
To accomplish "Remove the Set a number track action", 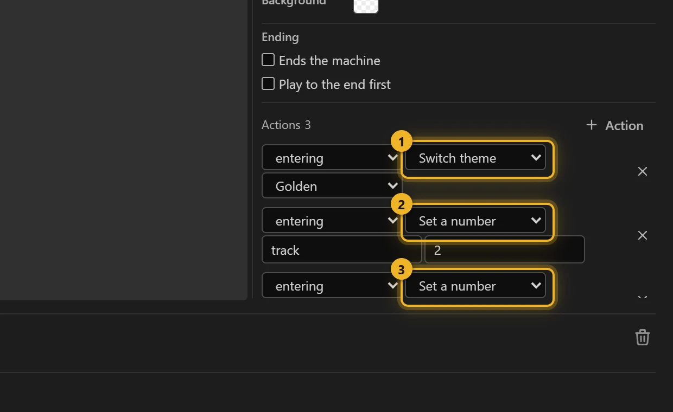I will [x=642, y=235].
